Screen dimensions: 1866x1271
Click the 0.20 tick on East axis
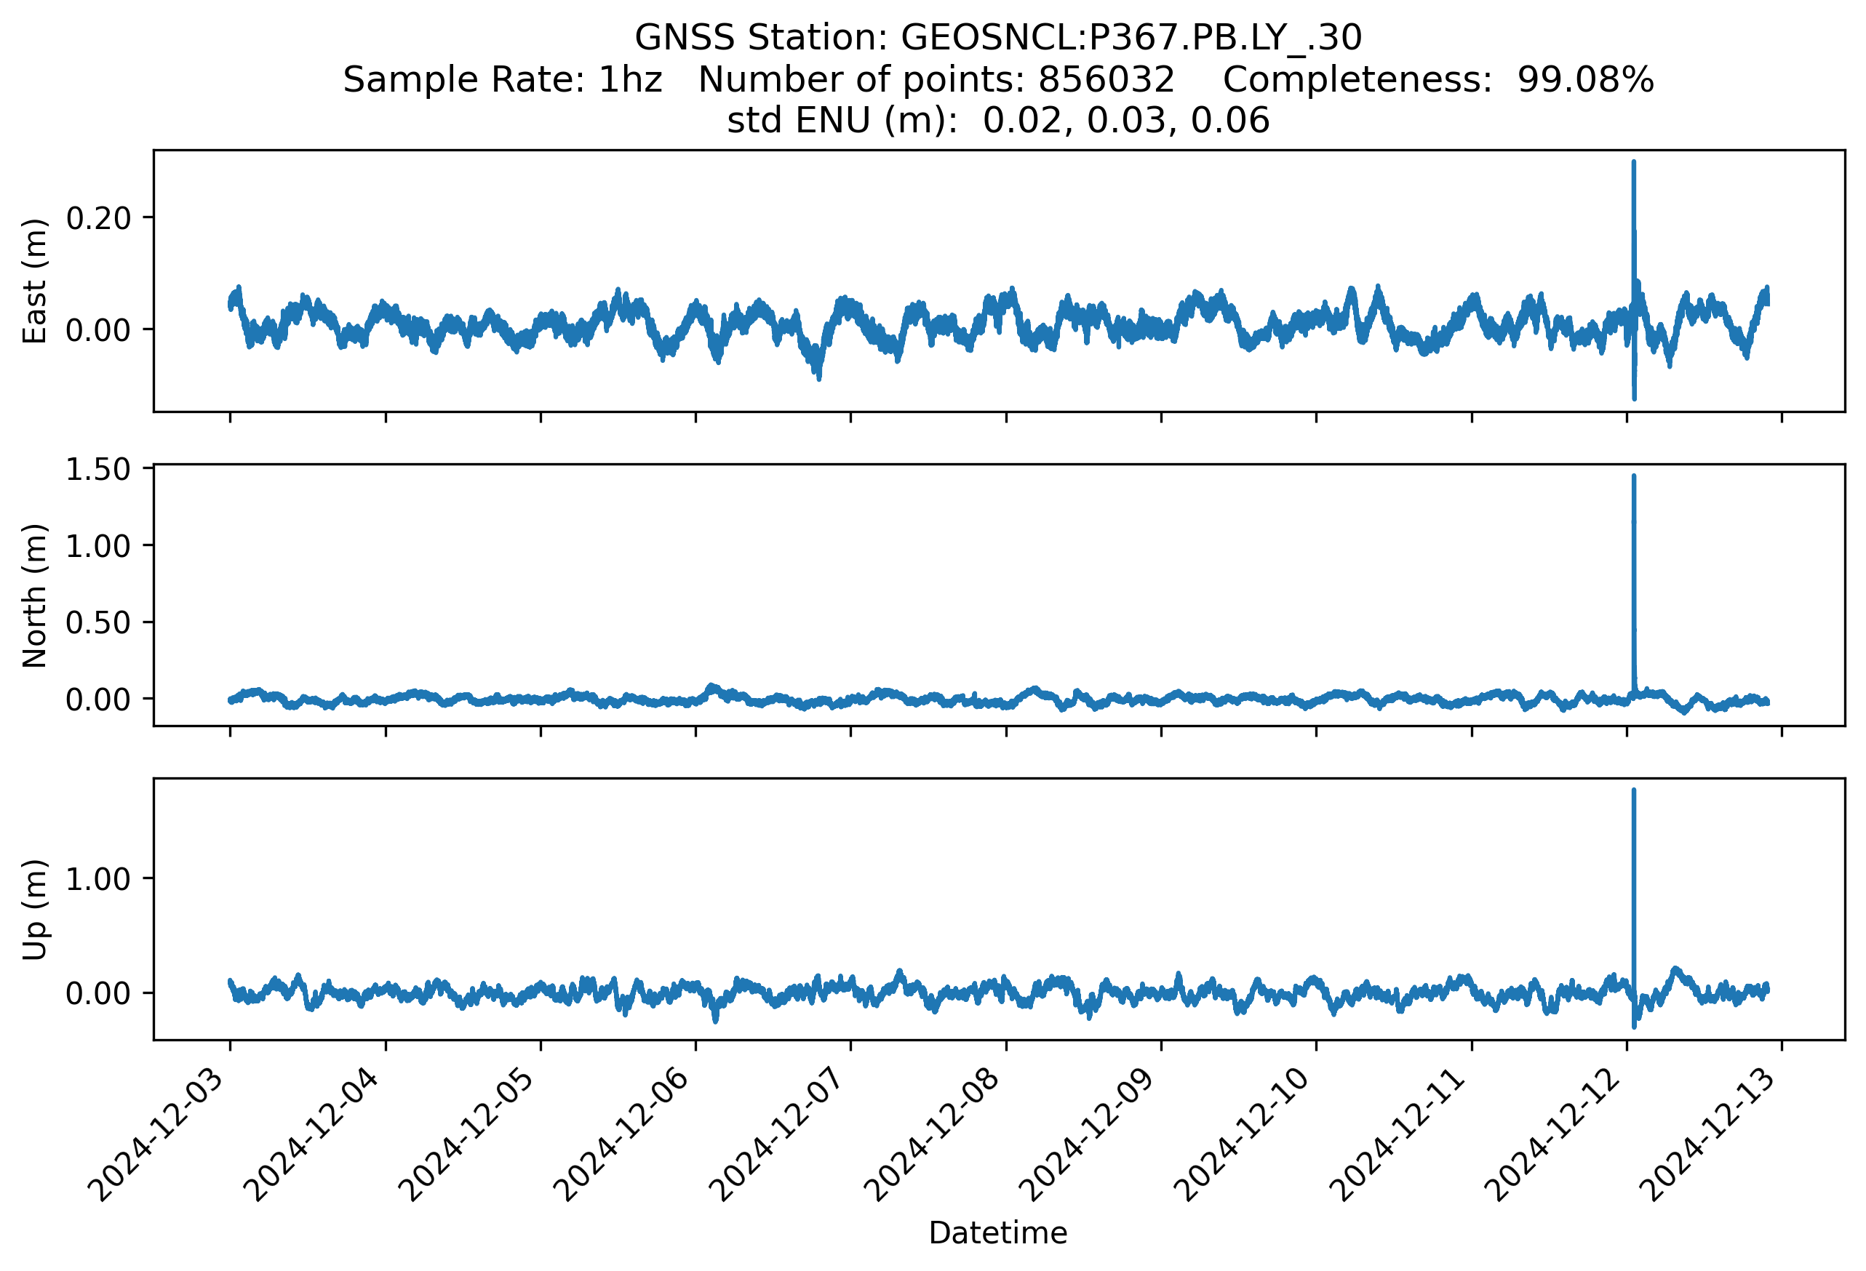pyautogui.click(x=98, y=217)
